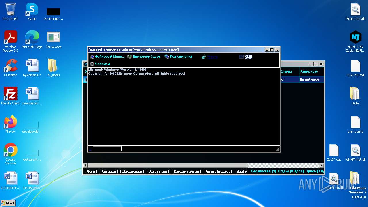Launch the Firefox shortcut
368x207 pixels.
10,124
